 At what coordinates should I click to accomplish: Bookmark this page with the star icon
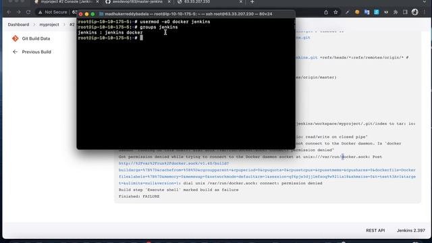pos(335,12)
